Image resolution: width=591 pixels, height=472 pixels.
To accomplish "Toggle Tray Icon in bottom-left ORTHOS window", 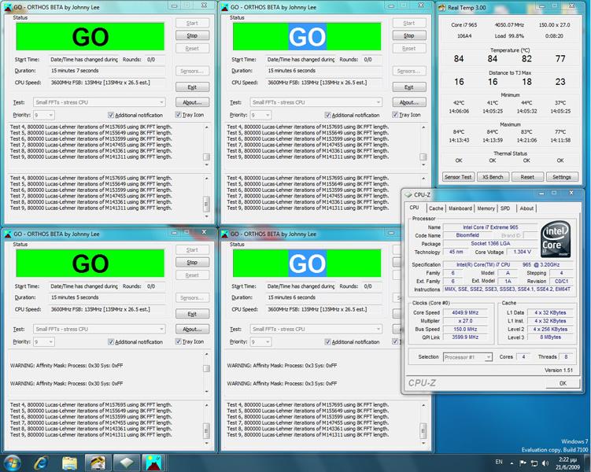I will tap(179, 341).
